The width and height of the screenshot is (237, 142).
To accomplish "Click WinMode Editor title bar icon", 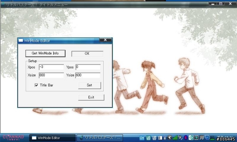I will click(21, 40).
